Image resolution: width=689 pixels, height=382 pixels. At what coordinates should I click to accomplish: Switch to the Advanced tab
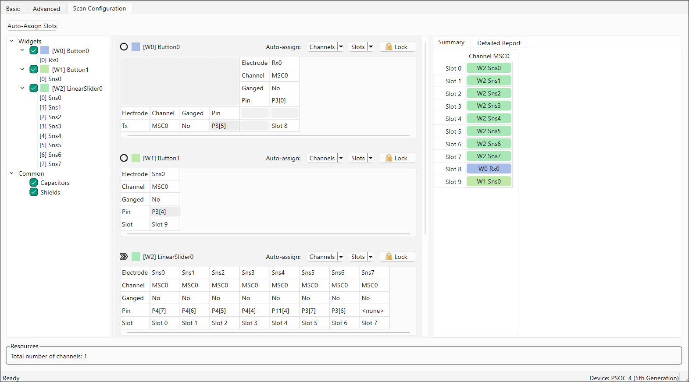[46, 9]
